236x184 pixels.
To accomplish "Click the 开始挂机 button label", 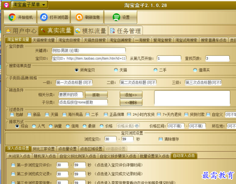I will coord(25,17).
